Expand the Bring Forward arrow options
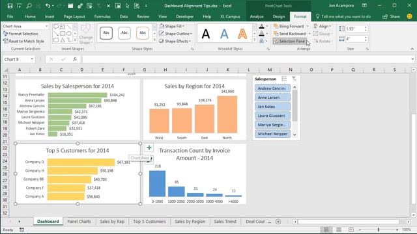 click(x=308, y=26)
